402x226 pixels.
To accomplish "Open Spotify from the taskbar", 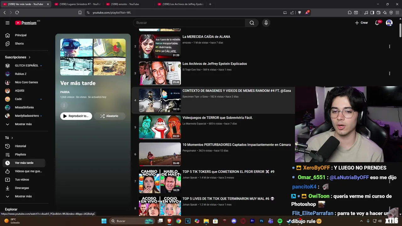I will tap(280, 221).
